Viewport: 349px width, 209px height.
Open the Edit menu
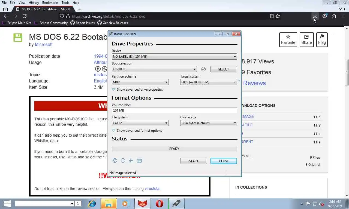click(13, 3)
